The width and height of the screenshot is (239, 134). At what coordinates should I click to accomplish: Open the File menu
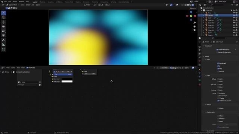(x=6, y=1)
